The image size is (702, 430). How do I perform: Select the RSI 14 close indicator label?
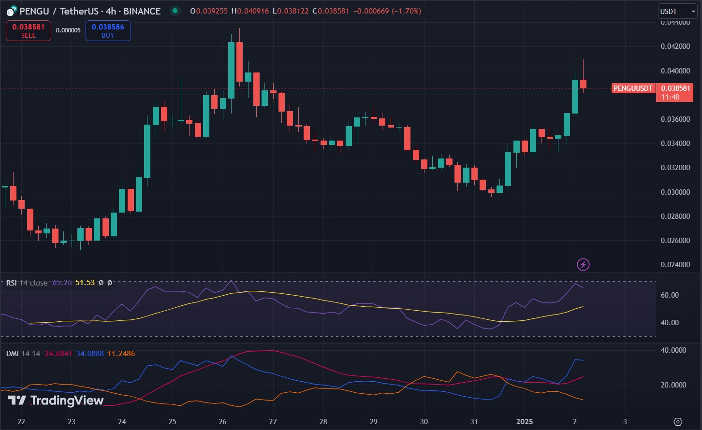click(x=27, y=283)
